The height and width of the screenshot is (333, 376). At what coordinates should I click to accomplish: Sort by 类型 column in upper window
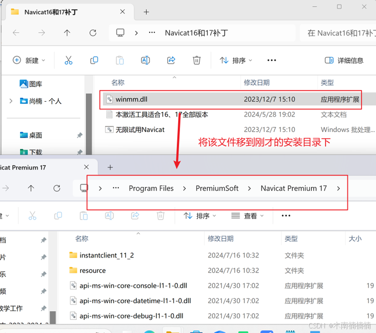[x=327, y=82]
